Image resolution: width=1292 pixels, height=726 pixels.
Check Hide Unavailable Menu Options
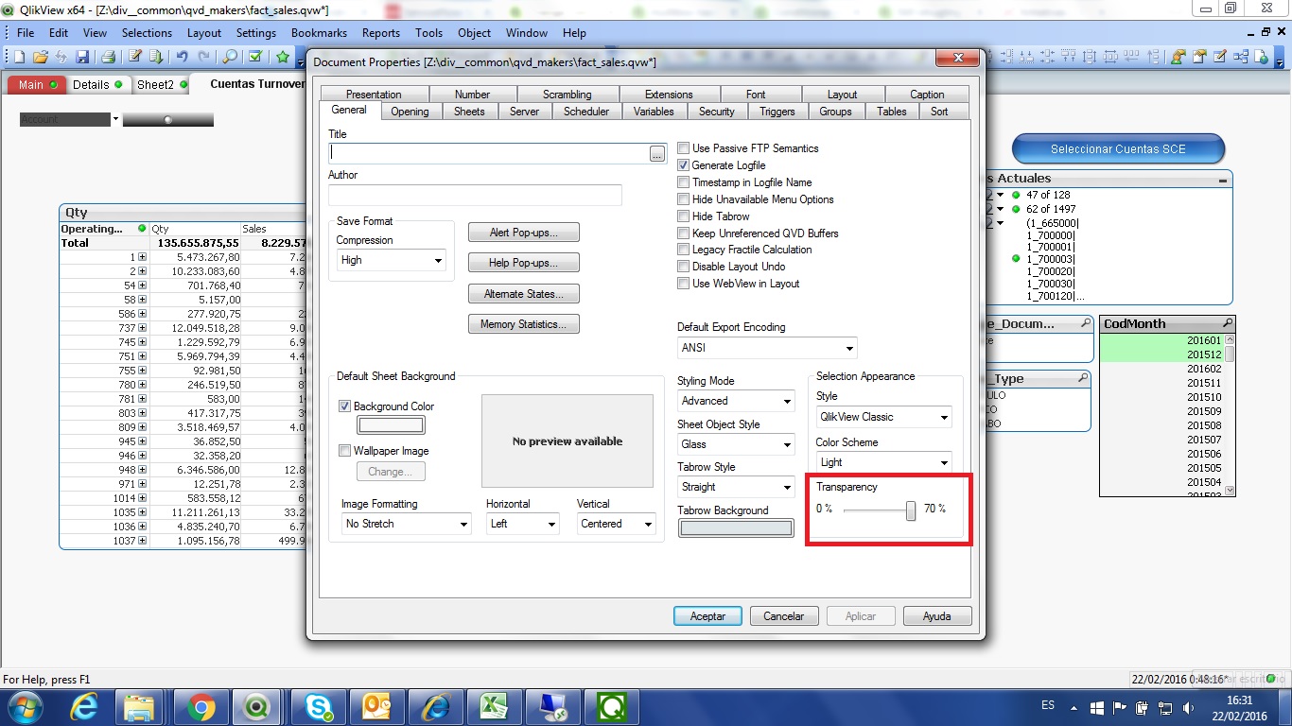(684, 199)
